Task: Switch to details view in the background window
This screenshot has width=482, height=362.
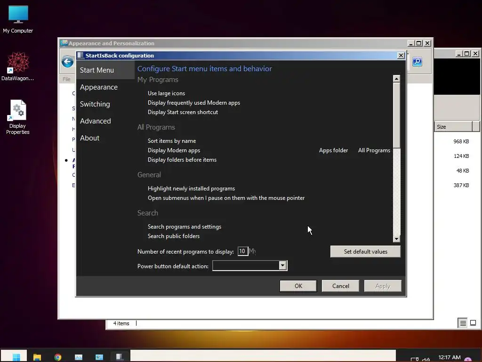Action: (463, 323)
